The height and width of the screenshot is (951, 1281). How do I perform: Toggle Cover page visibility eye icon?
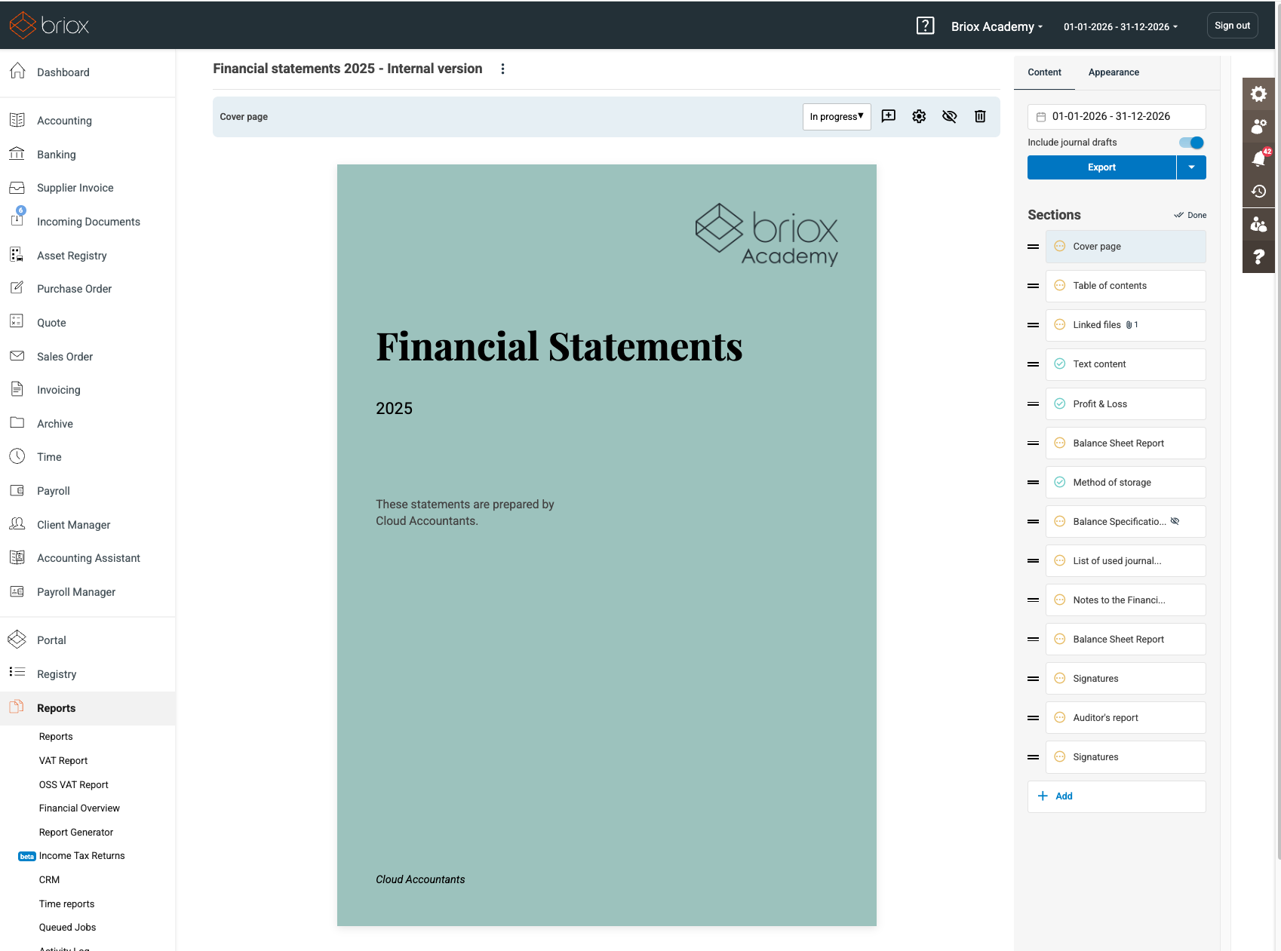[x=949, y=116]
